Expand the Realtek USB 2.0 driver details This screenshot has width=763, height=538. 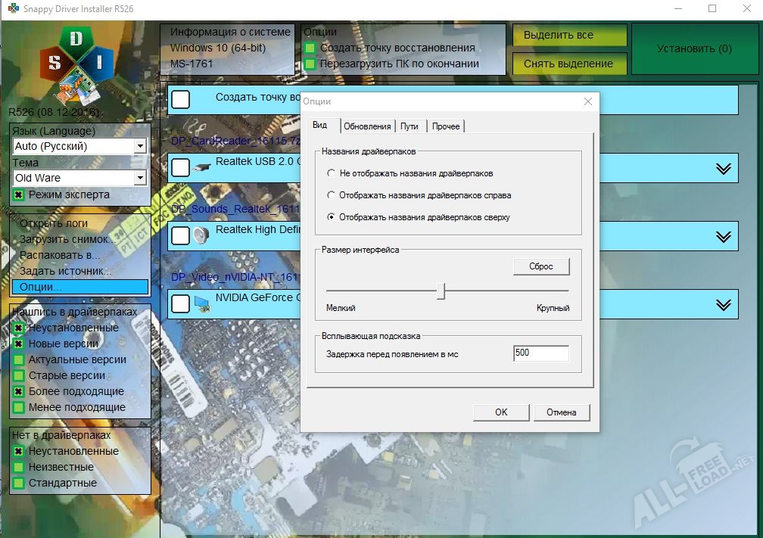tap(724, 169)
